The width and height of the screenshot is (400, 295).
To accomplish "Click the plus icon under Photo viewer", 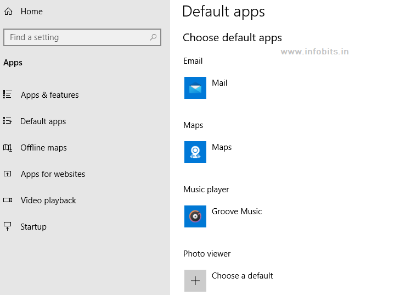I will (195, 281).
